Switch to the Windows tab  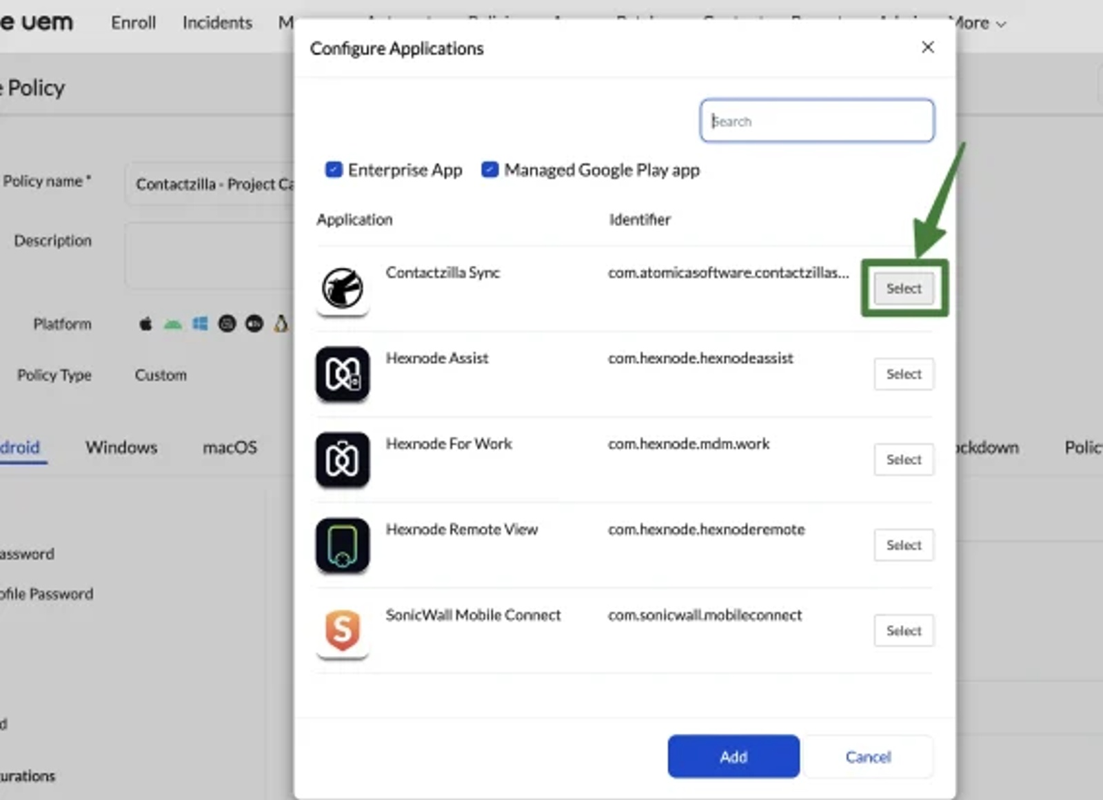[x=121, y=447]
